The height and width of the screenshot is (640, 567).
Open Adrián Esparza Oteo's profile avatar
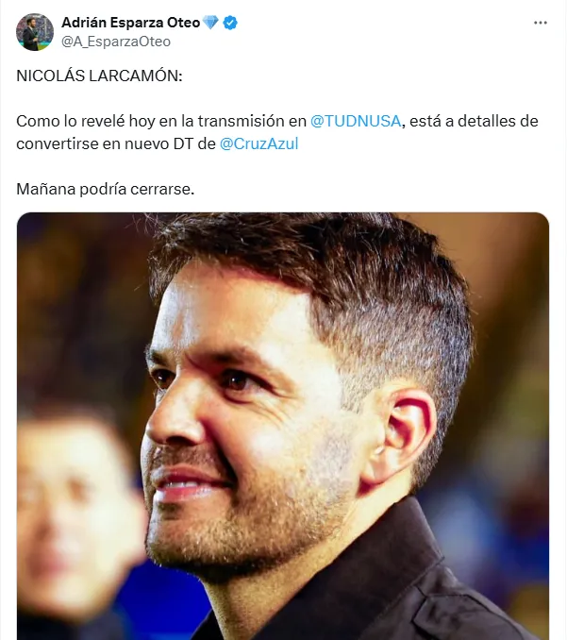[35, 32]
